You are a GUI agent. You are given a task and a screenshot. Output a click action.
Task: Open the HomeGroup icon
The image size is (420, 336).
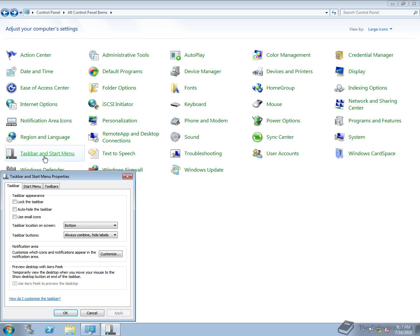(258, 88)
